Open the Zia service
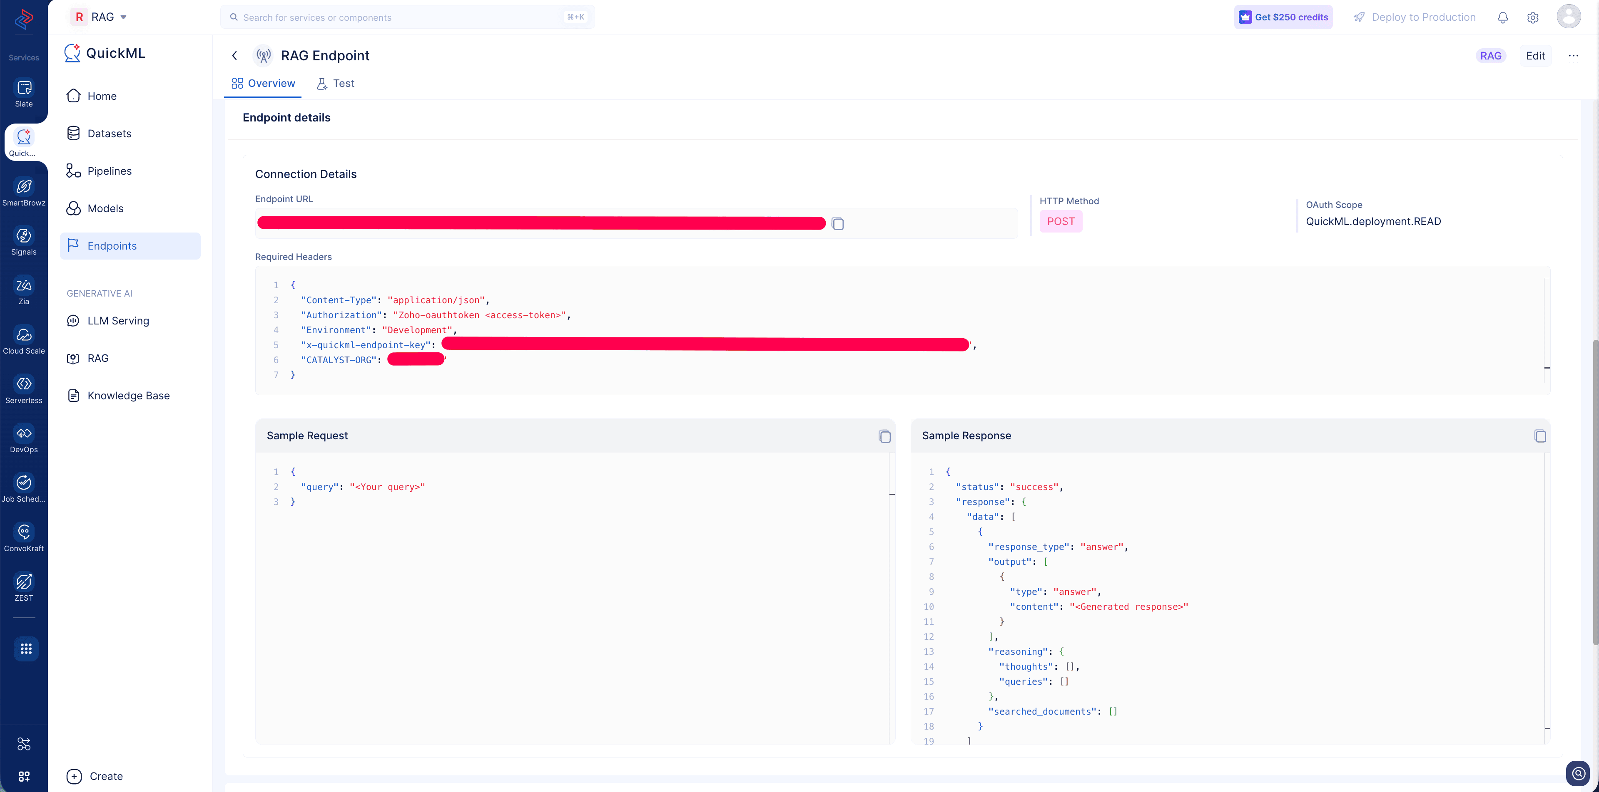1599x792 pixels. pyautogui.click(x=24, y=291)
